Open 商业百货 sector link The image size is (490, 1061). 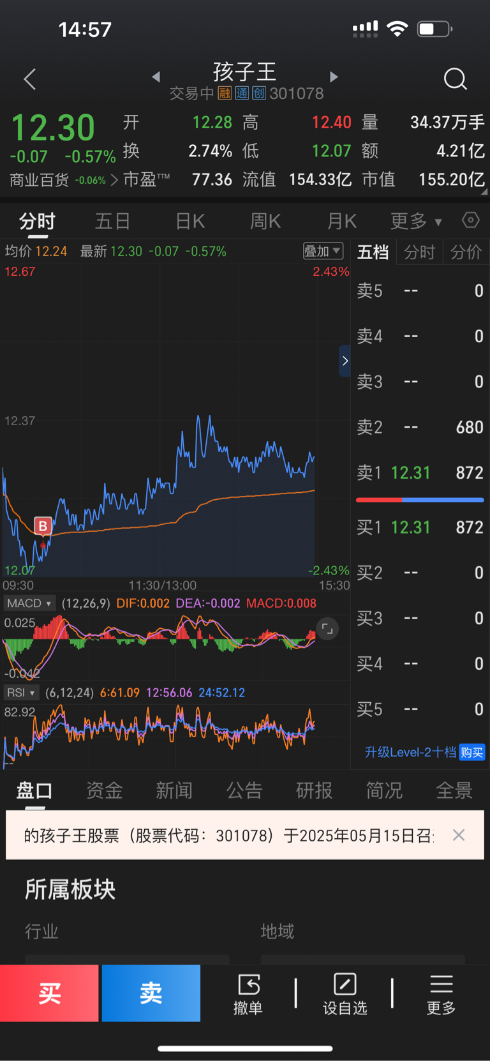[64, 180]
